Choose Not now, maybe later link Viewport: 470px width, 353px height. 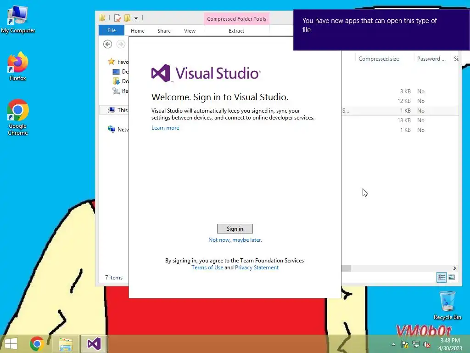coord(235,240)
